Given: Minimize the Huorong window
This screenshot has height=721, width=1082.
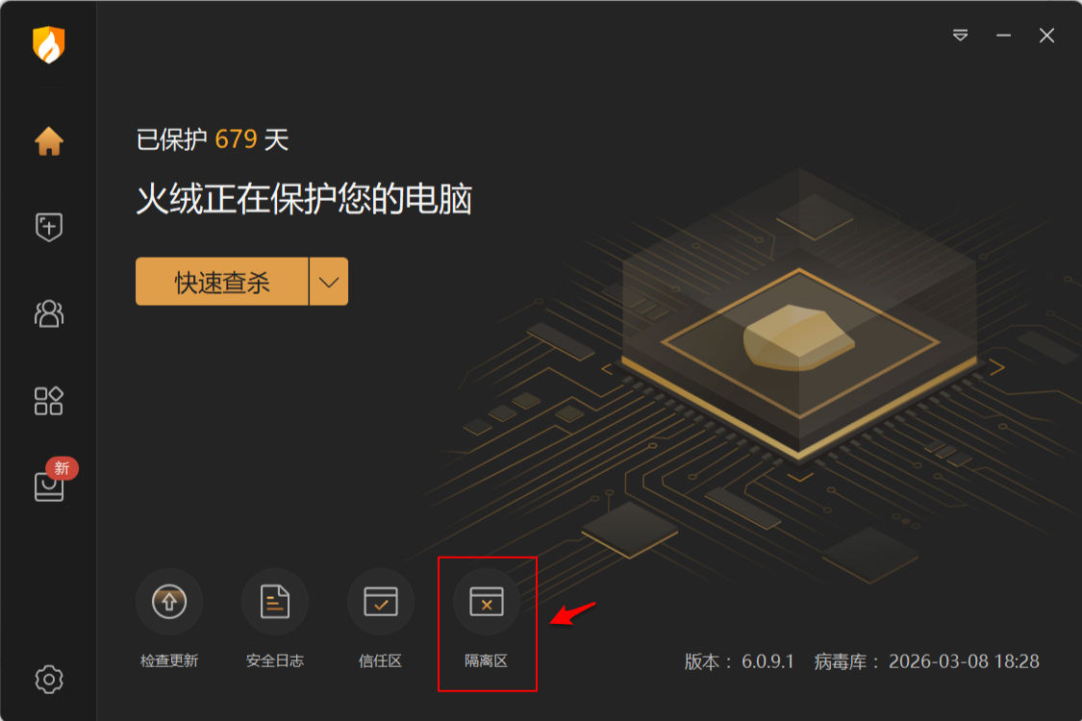Looking at the screenshot, I should (x=1003, y=36).
